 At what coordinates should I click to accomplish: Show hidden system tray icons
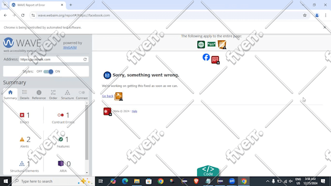coord(268,181)
